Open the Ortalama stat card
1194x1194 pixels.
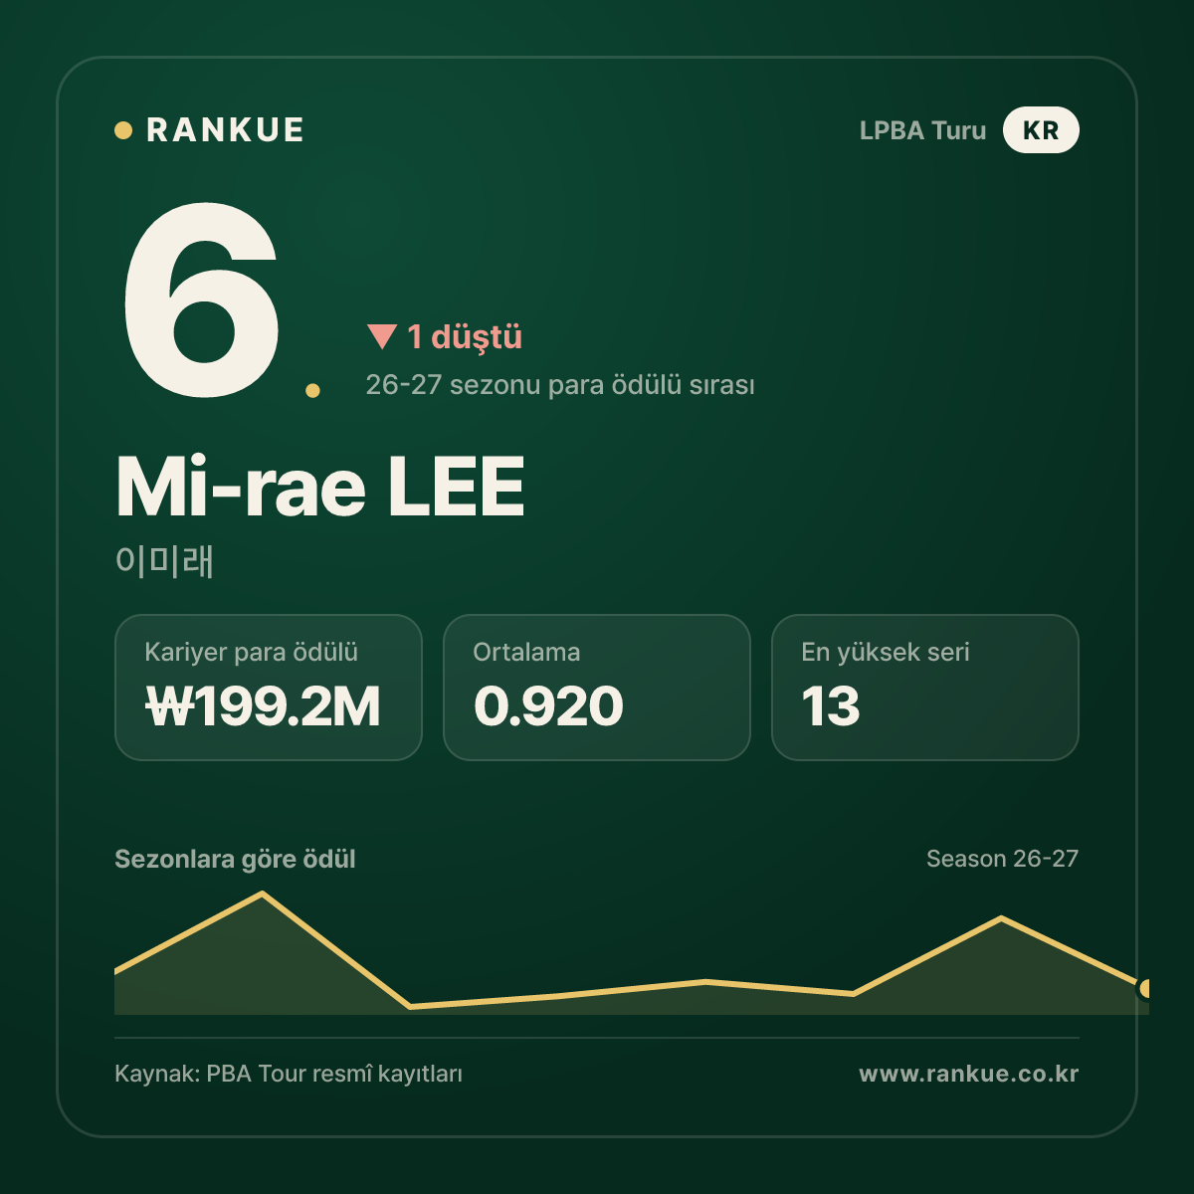[597, 688]
